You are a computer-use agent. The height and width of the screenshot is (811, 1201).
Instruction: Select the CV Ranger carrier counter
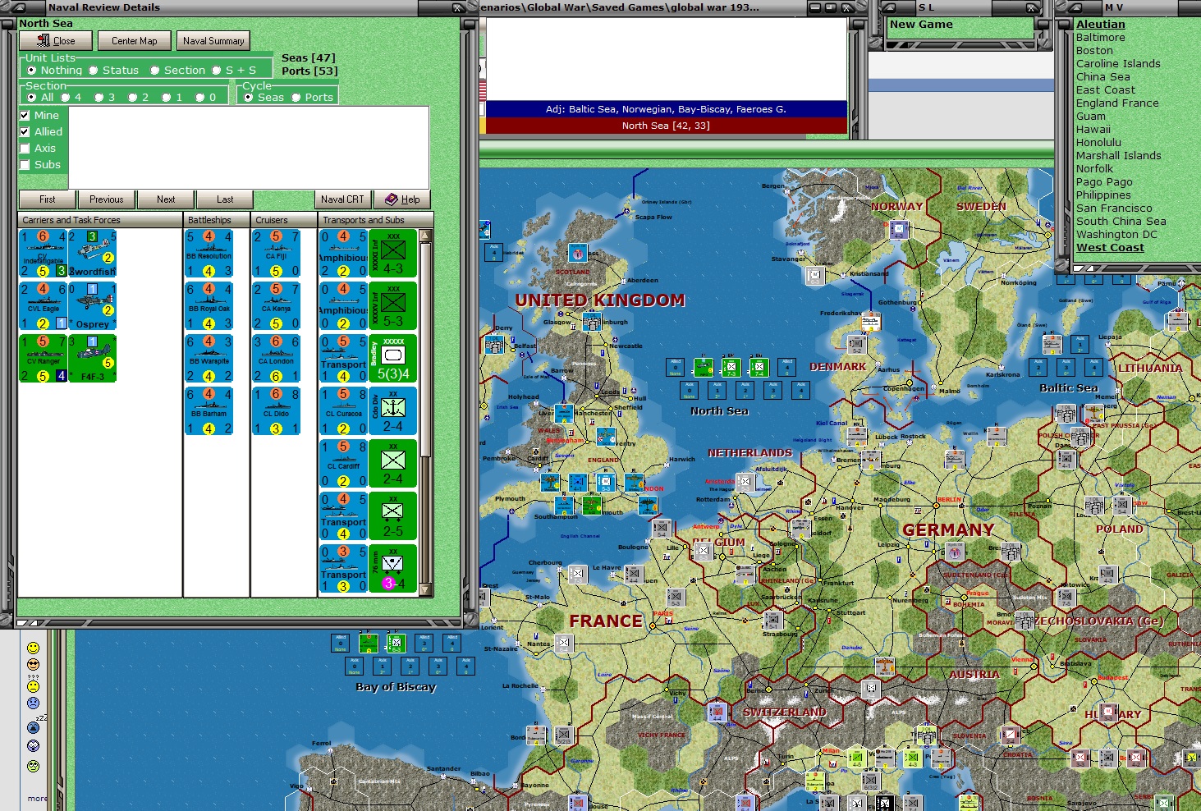(x=43, y=359)
